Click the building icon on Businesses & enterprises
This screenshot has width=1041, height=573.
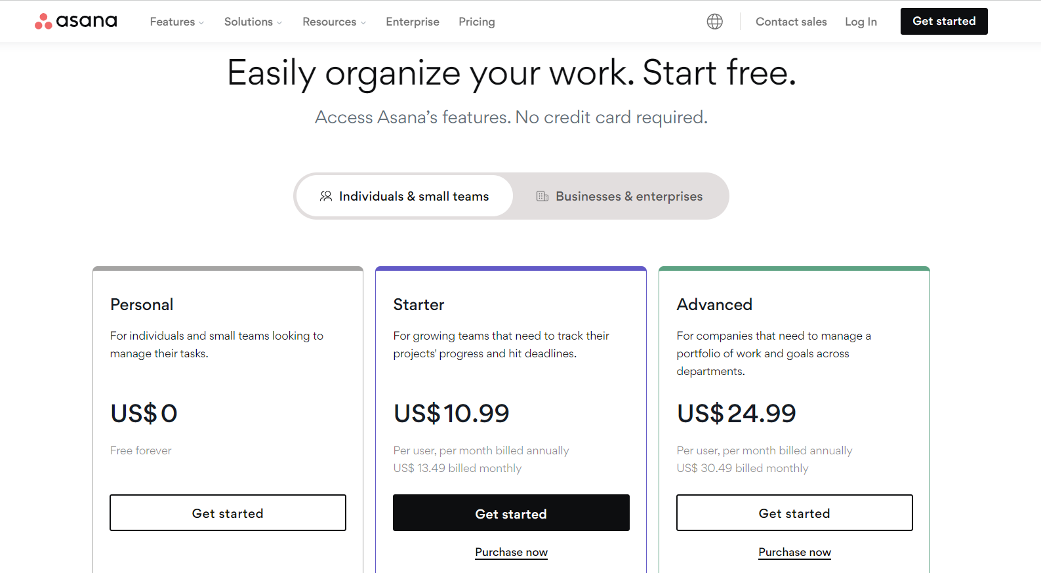click(542, 195)
